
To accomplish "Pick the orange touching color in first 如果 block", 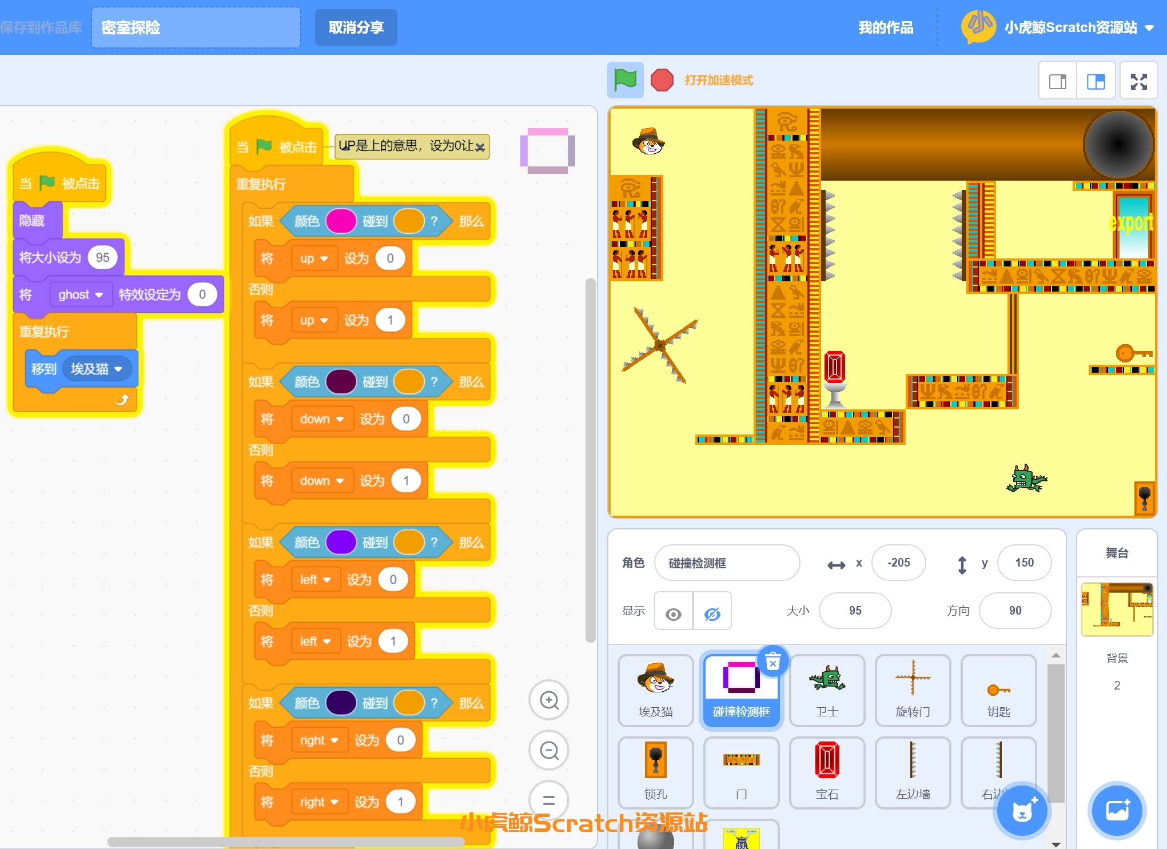I will pyautogui.click(x=409, y=221).
